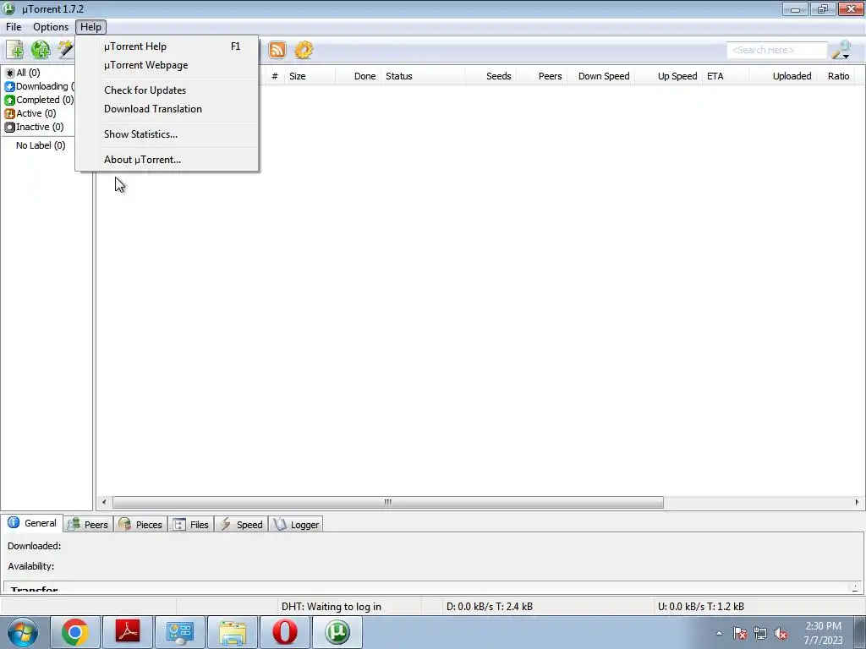Select Download Translation menu entry

[167, 109]
